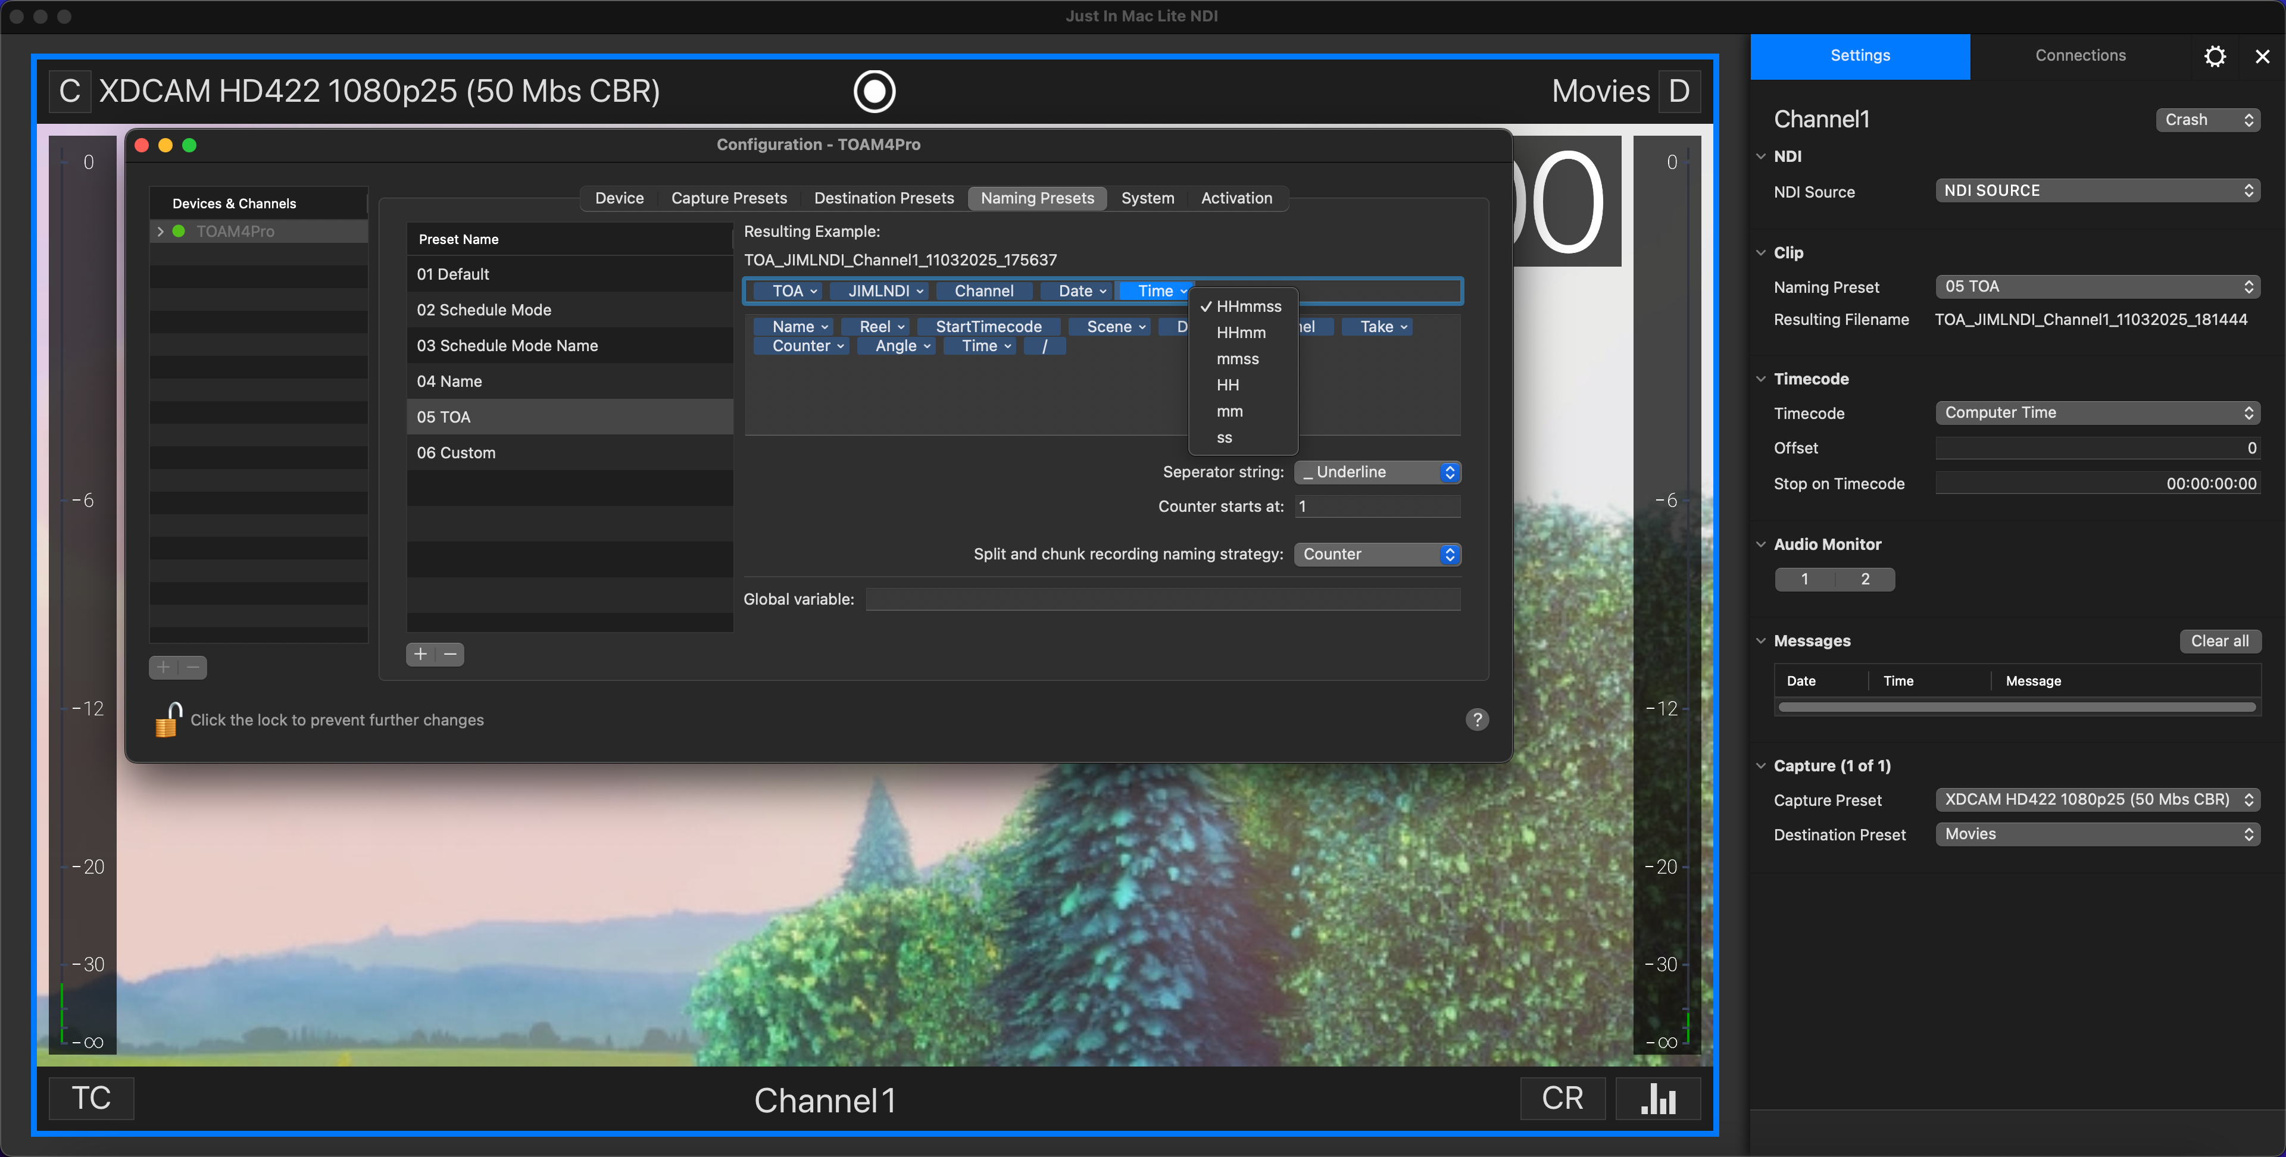Click the Counter starts at field
Viewport: 2286px width, 1157px height.
tap(1378, 506)
